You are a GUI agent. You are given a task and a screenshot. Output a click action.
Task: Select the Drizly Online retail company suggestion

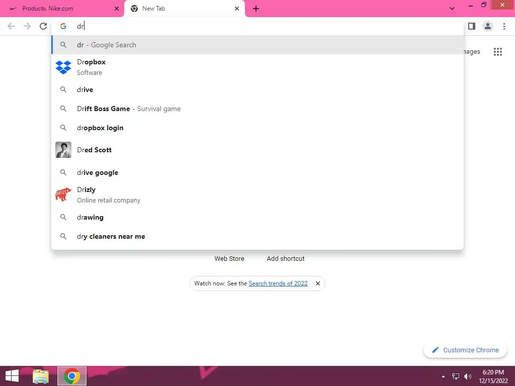[257, 195]
